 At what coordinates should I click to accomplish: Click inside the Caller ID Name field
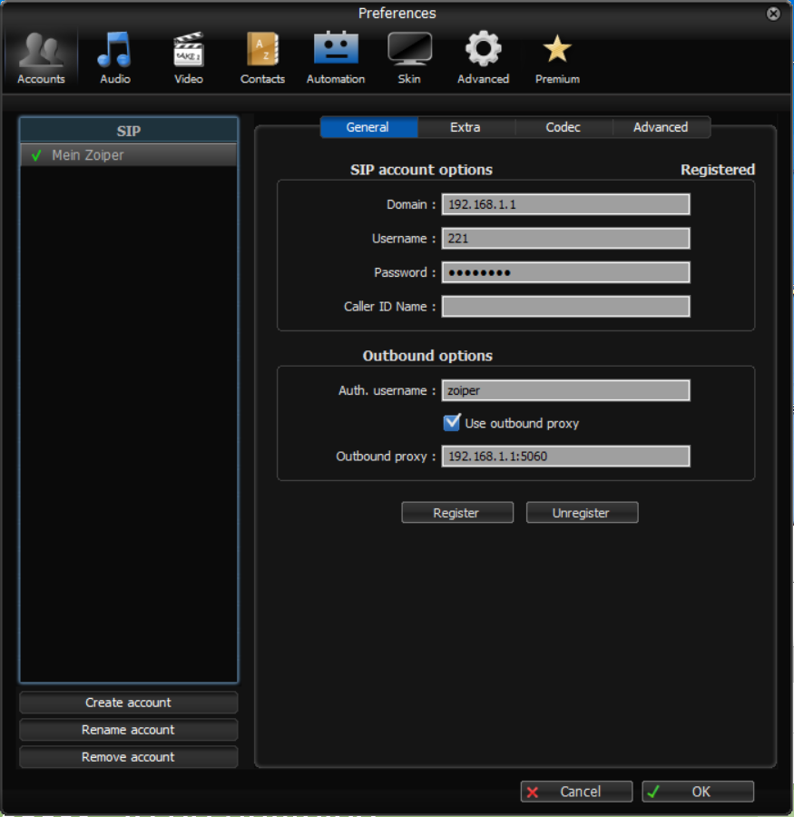pos(565,306)
